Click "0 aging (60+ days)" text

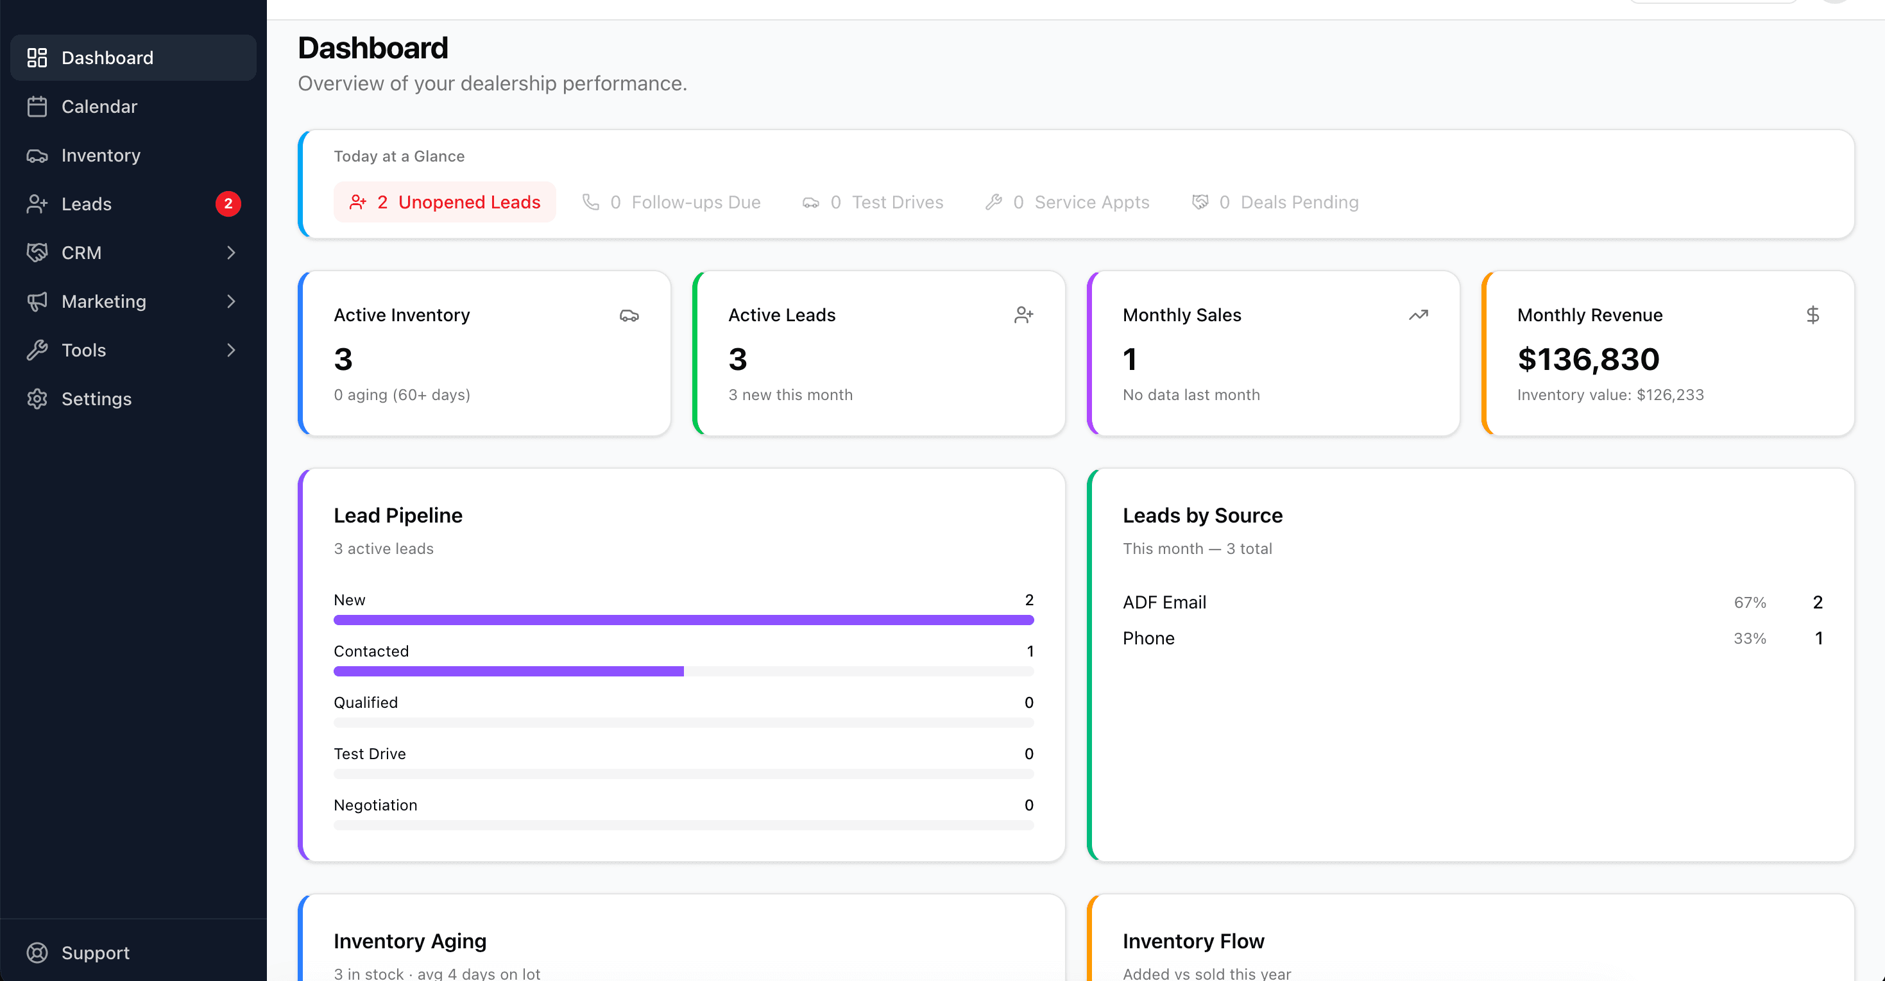(402, 395)
